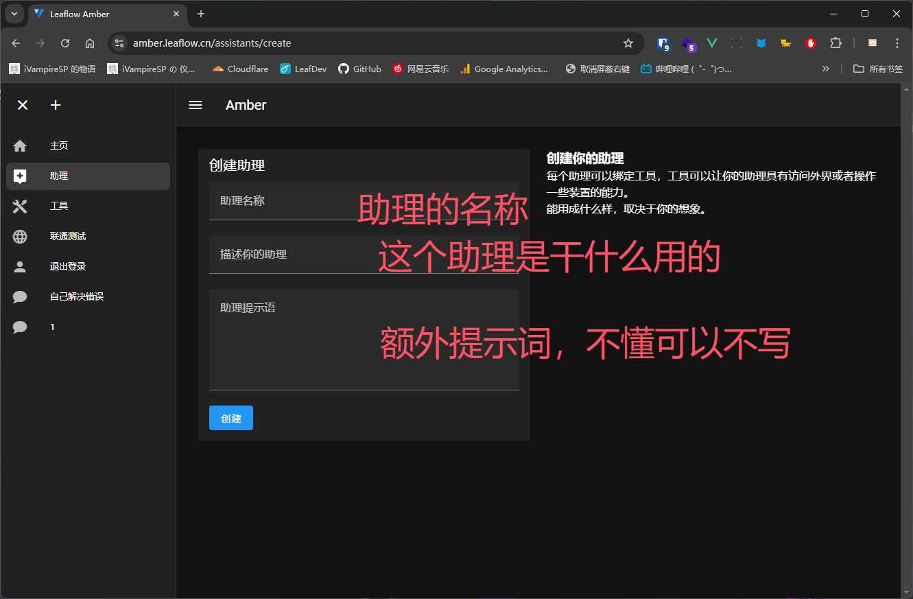Image resolution: width=913 pixels, height=599 pixels.
Task: Click the wrench icon beside 工具
Action: [20, 207]
